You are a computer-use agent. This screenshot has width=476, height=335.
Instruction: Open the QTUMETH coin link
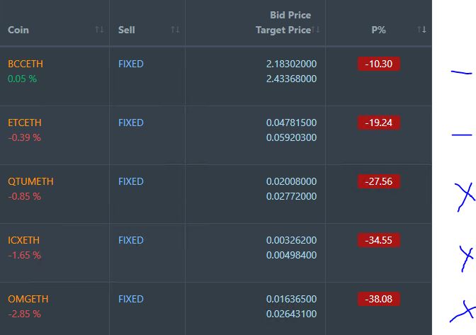tap(30, 181)
